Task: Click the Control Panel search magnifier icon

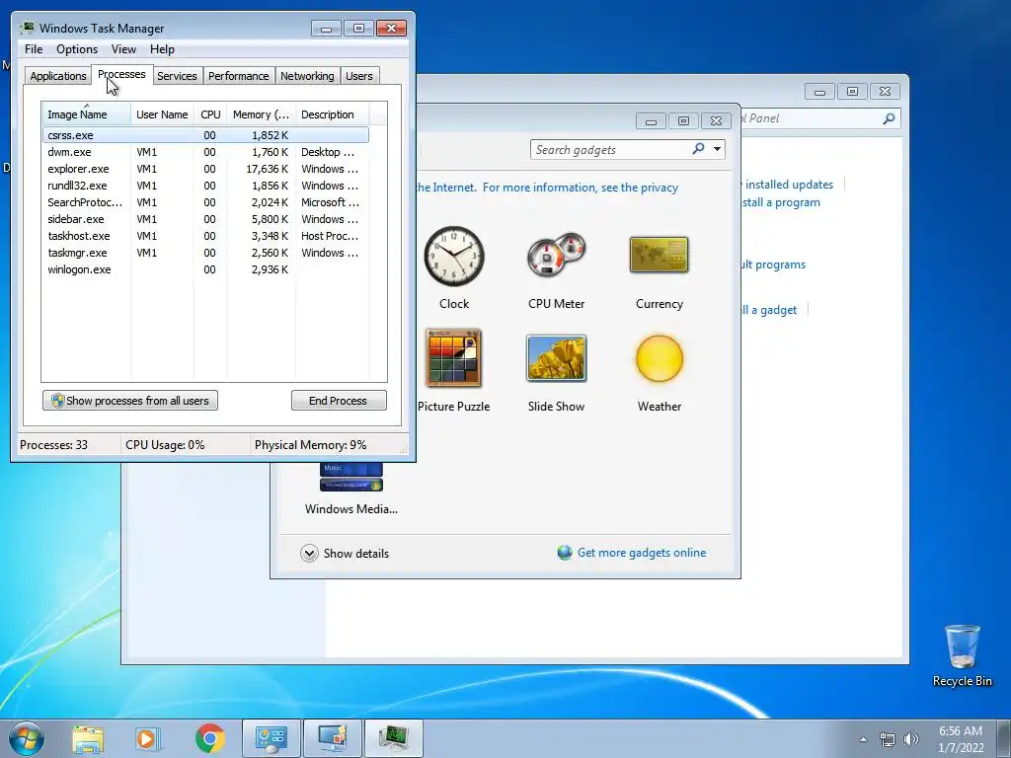Action: [889, 118]
